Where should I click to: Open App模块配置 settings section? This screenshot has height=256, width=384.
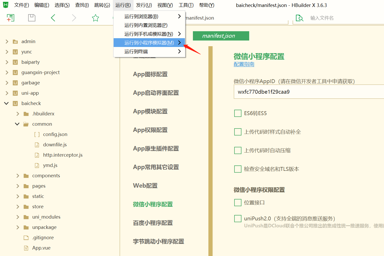[150, 111]
